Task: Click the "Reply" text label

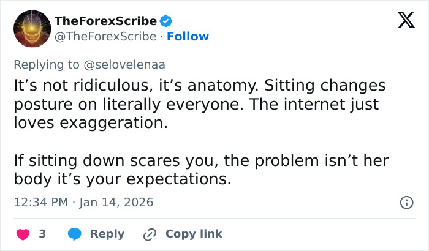Action: pos(107,234)
